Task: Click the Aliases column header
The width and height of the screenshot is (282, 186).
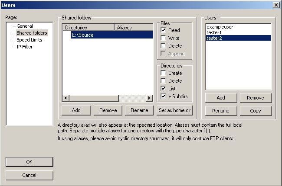Action: click(x=134, y=27)
